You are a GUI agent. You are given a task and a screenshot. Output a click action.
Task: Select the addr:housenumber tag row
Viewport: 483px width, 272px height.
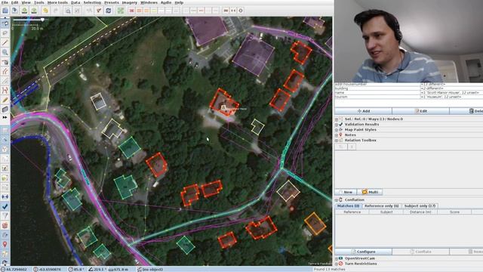[409, 84]
